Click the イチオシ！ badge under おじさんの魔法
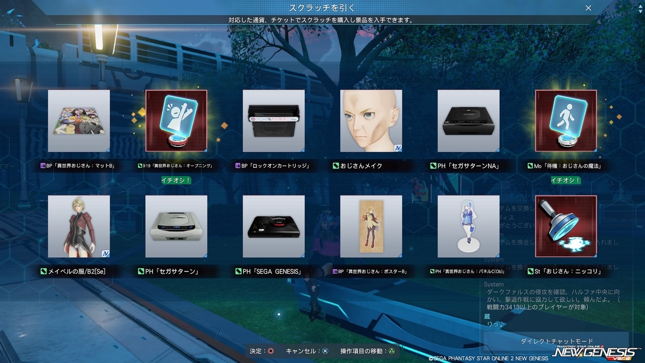The height and width of the screenshot is (363, 645). point(566,180)
